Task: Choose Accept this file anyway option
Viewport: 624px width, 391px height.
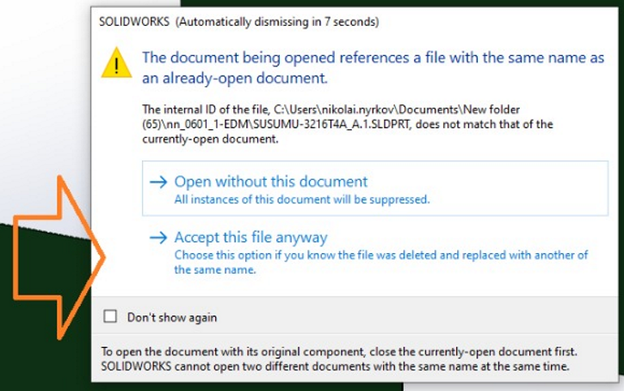Action: [x=250, y=238]
